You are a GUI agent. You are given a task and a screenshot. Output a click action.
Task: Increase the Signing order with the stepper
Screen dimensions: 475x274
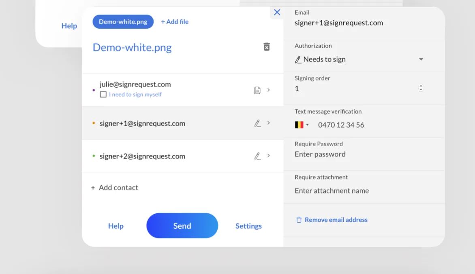point(421,86)
